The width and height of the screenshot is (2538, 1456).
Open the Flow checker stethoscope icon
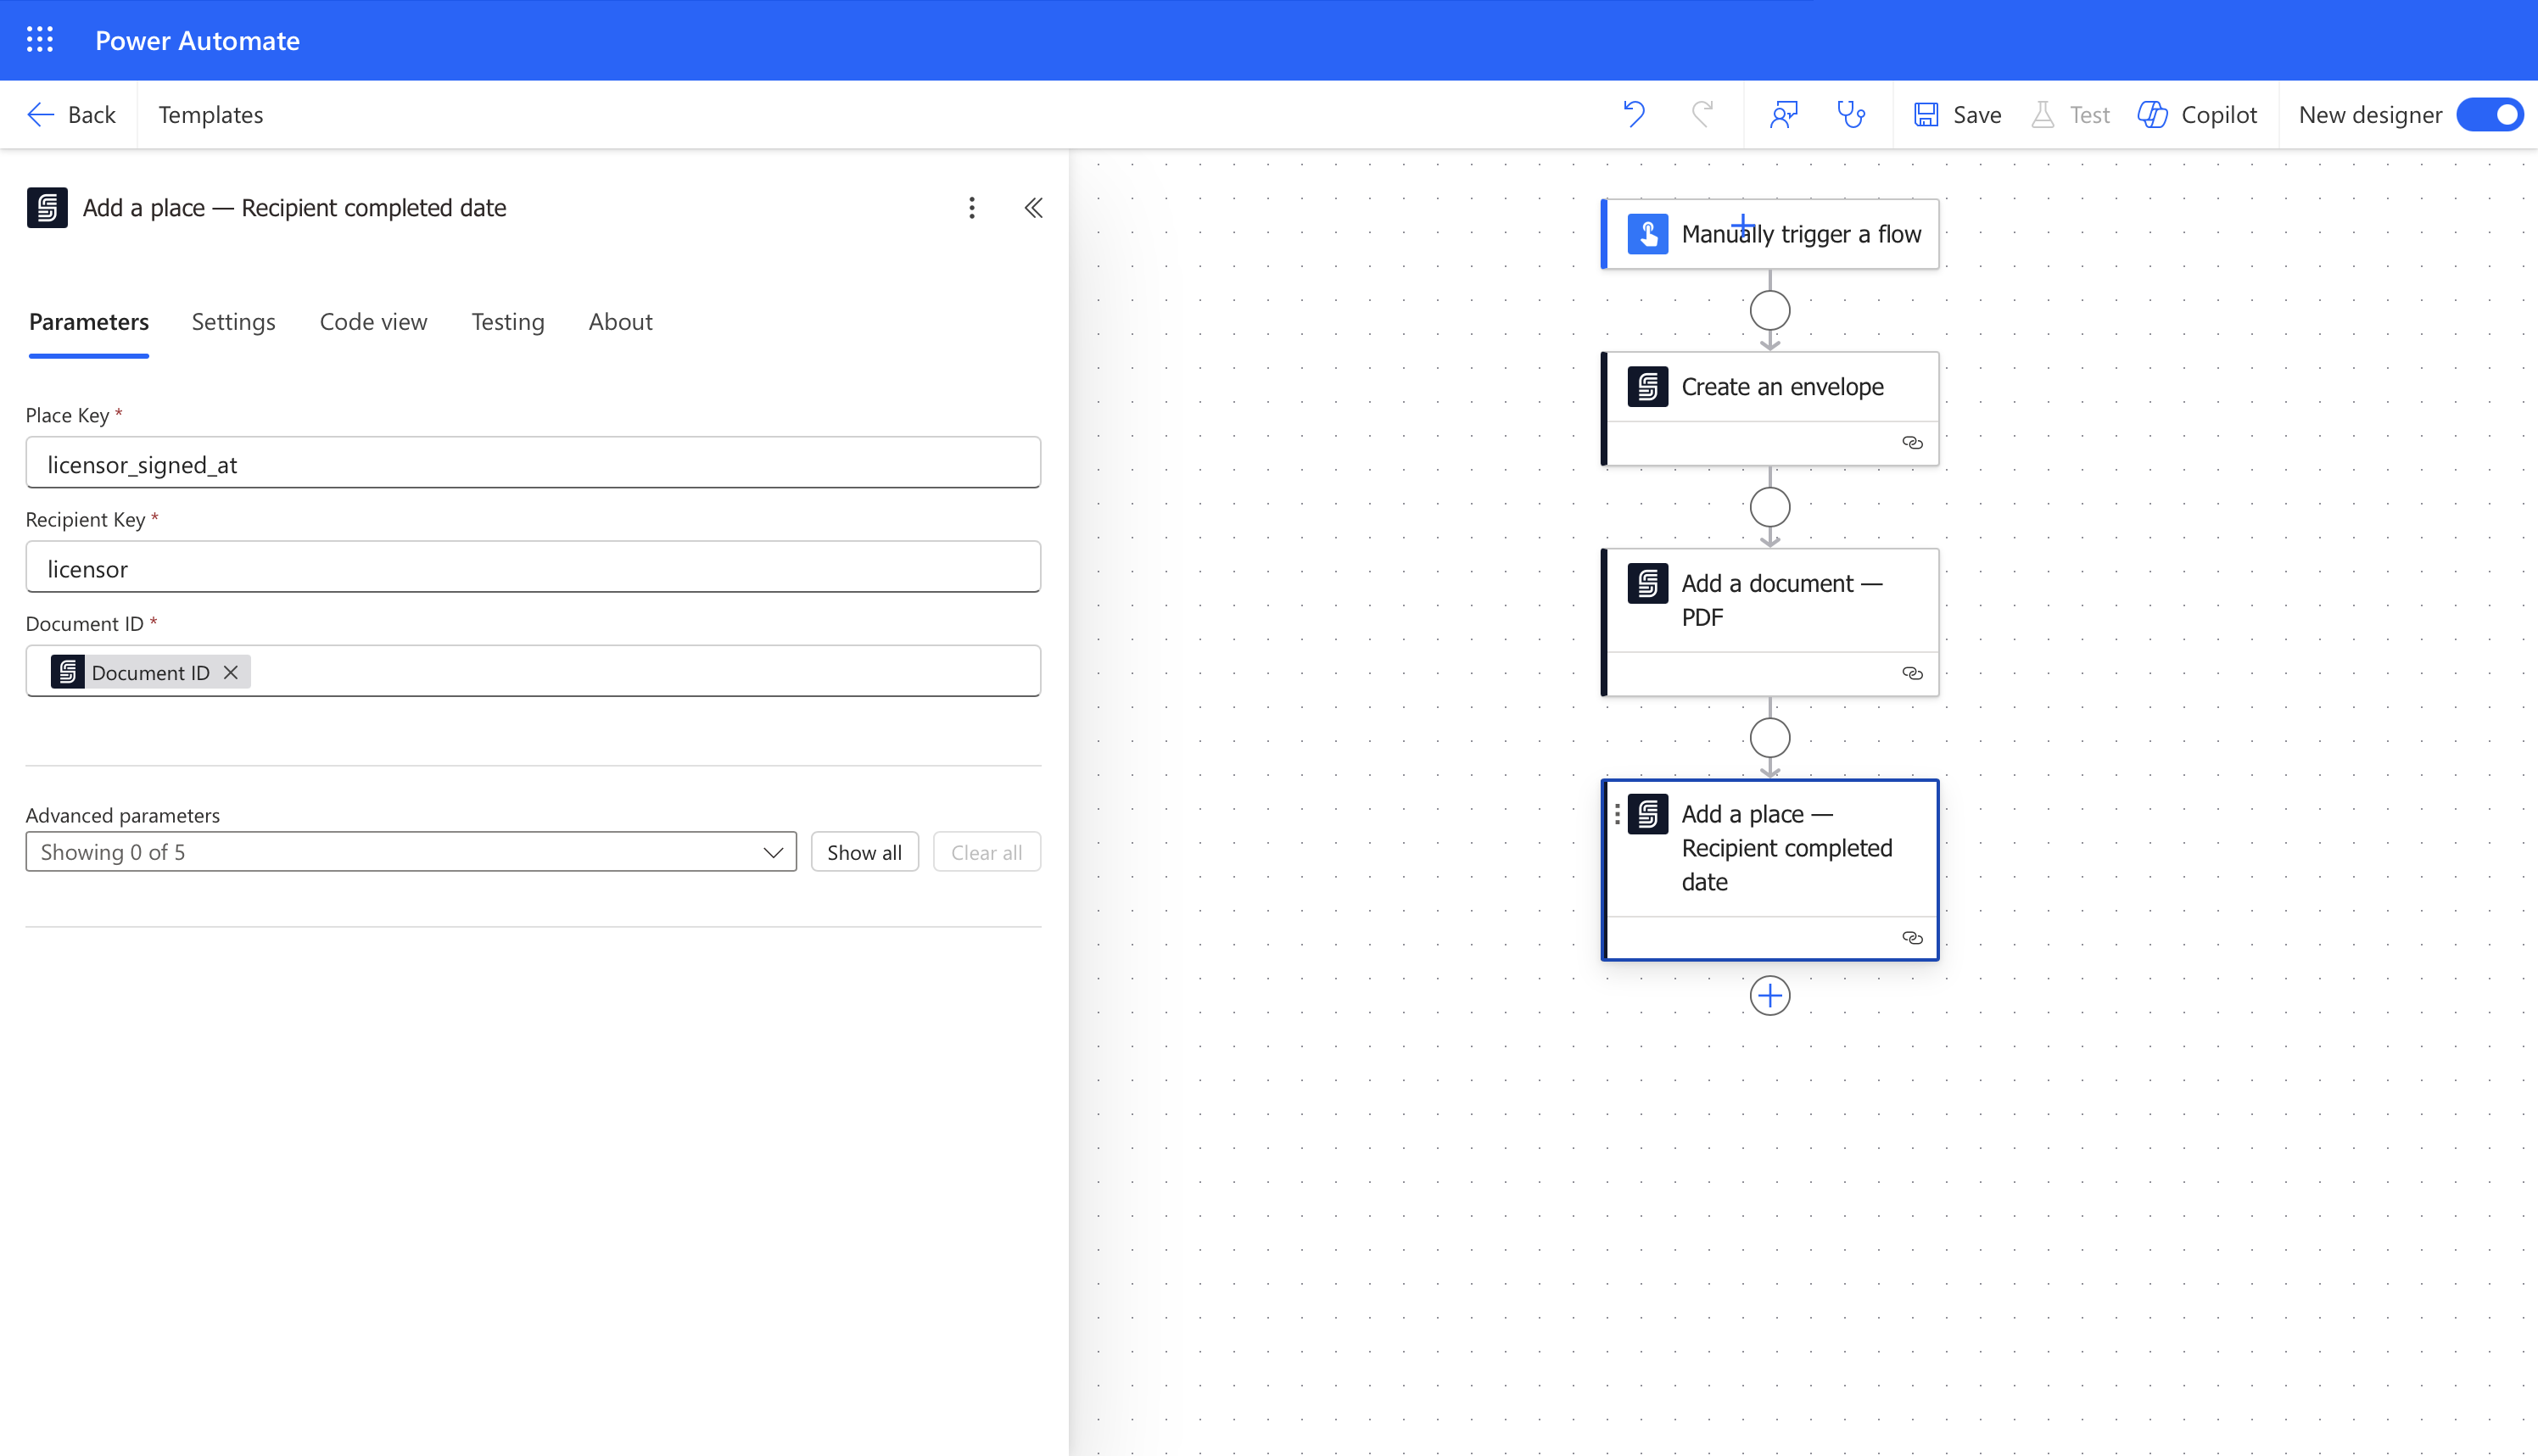[1851, 115]
